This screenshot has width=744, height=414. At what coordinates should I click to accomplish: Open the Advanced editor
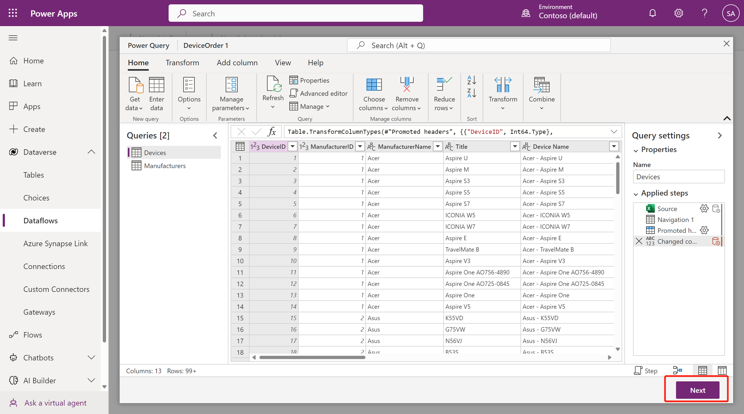pos(318,93)
